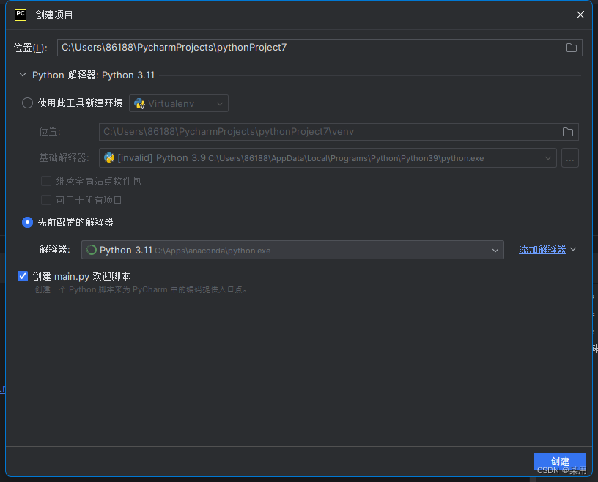Screen dimensions: 598x482
Task: Browse folder for venv location field
Action: click(x=567, y=132)
